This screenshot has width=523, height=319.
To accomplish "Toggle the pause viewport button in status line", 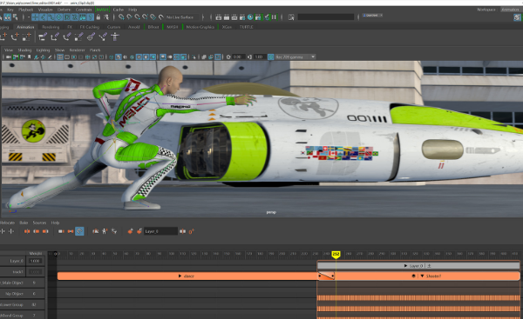I will [x=275, y=17].
